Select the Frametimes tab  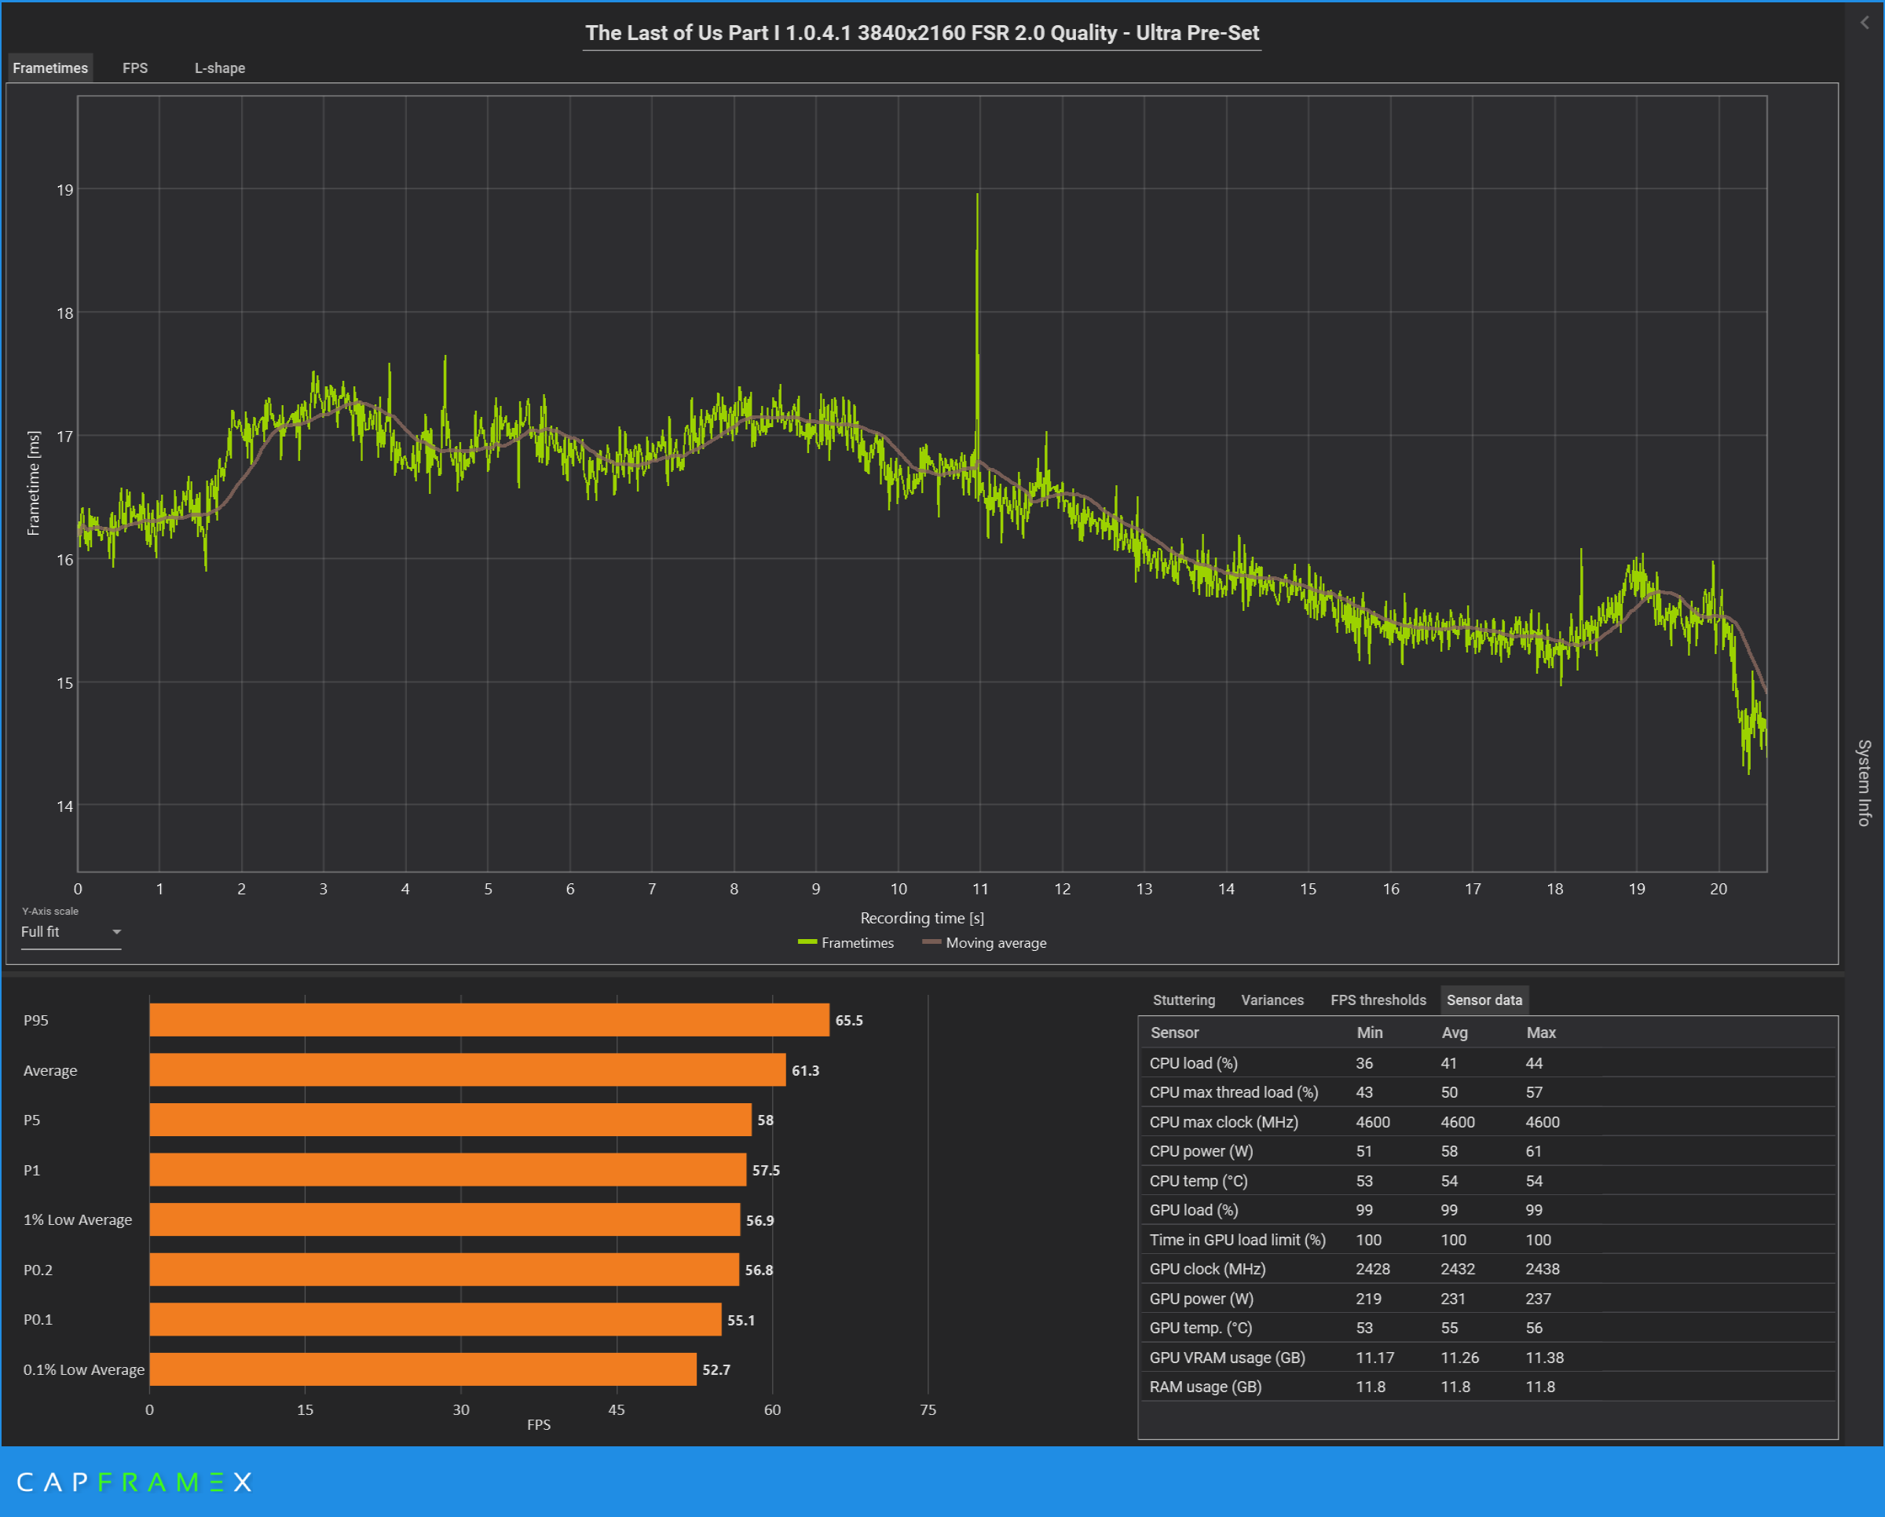pyautogui.click(x=51, y=68)
